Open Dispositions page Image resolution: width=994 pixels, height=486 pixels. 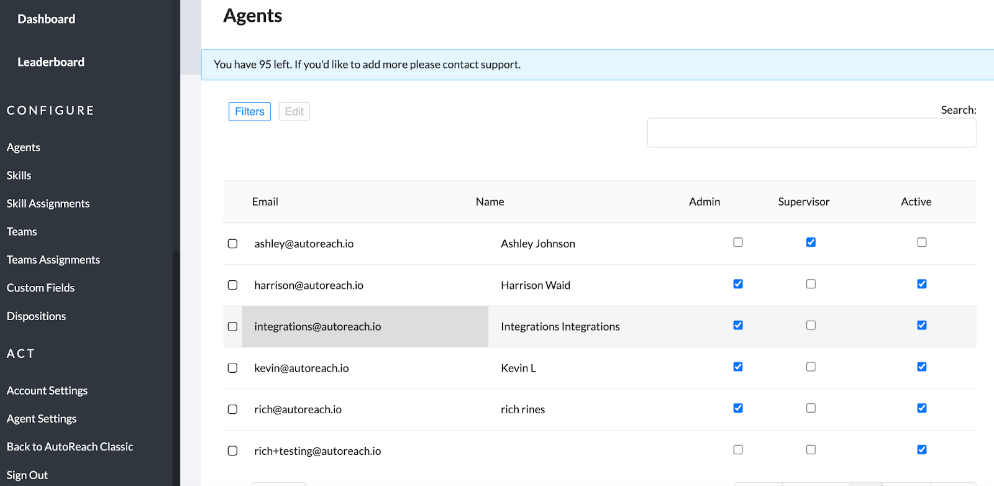coord(37,316)
